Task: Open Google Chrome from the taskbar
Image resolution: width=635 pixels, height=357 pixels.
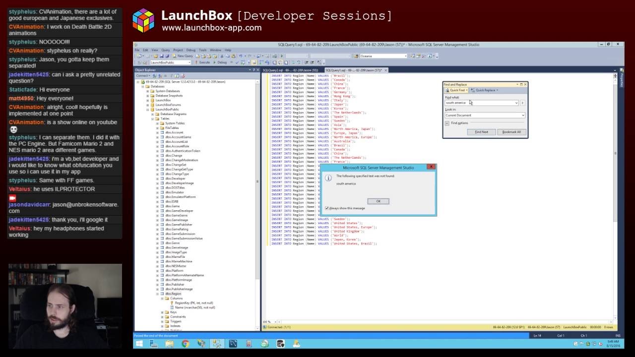Action: click(x=185, y=344)
